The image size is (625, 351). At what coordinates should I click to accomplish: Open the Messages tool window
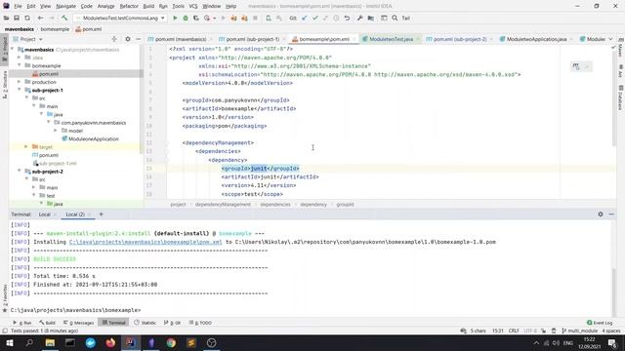tap(78, 323)
